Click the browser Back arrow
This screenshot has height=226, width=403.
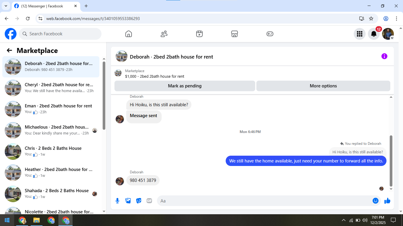click(x=6, y=19)
